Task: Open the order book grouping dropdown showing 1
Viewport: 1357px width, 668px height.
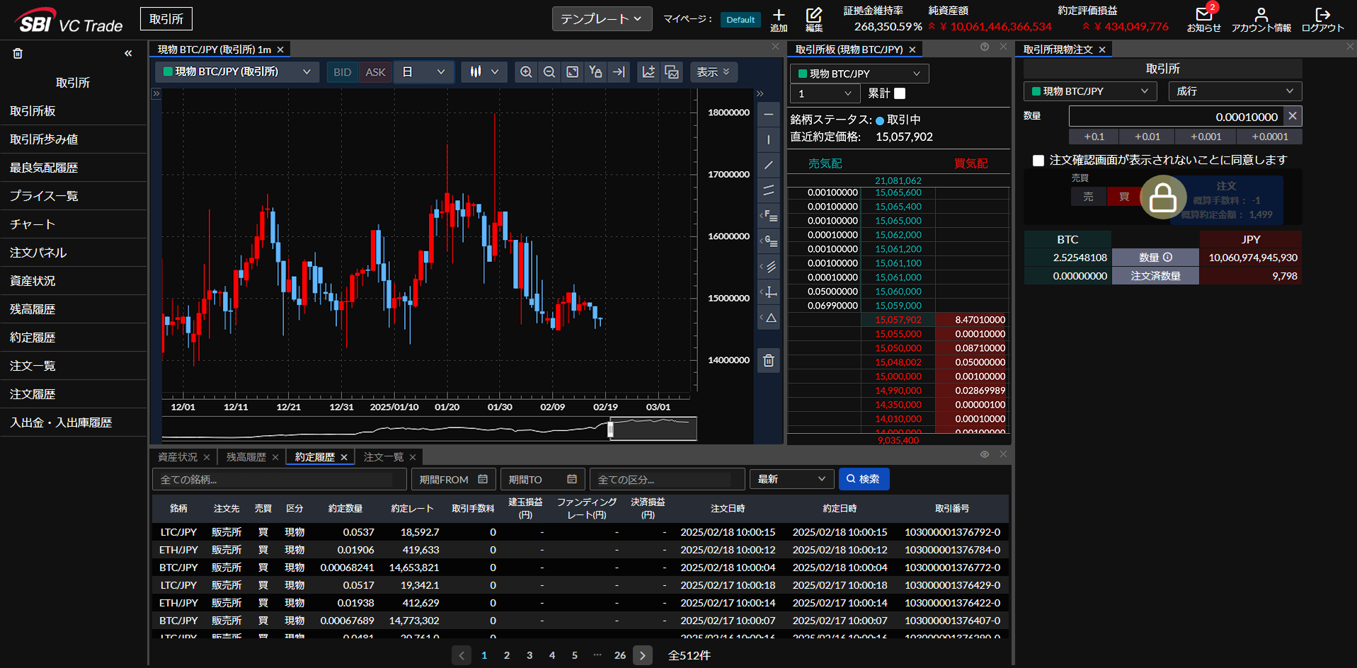Action: [825, 93]
